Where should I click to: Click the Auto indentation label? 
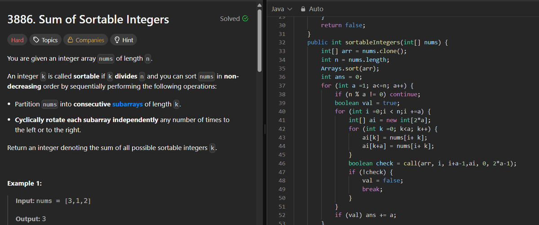316,9
